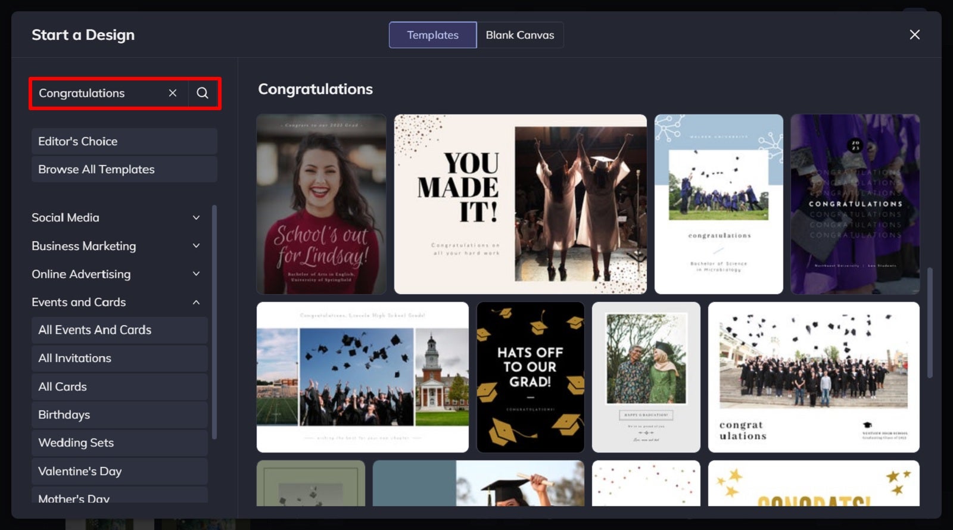Image resolution: width=953 pixels, height=530 pixels.
Task: Open Editor's Choice templates
Action: click(x=124, y=141)
